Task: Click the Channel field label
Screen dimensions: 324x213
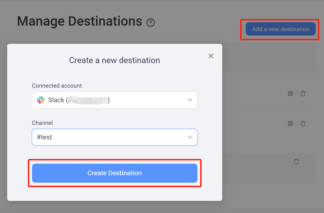Action: pos(42,123)
